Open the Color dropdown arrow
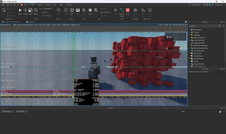The height and width of the screenshot is (134, 226). (90, 16)
